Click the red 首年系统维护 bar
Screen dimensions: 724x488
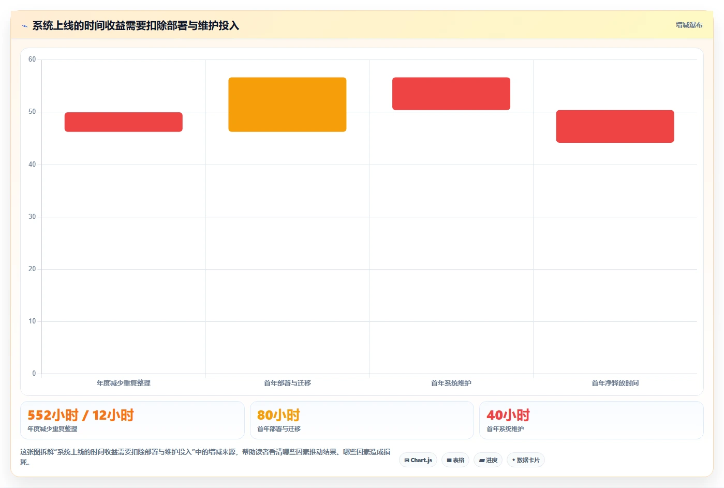click(451, 94)
